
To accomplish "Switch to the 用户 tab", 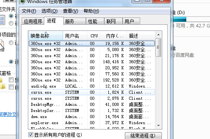I will click(x=131, y=21).
